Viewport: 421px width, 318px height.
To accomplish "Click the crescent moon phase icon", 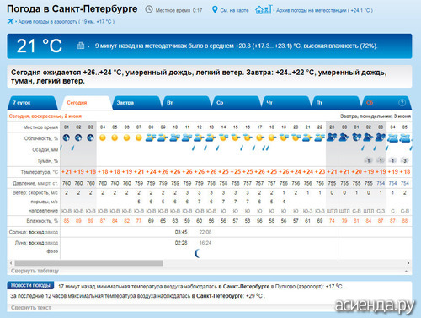I will pos(197,253).
